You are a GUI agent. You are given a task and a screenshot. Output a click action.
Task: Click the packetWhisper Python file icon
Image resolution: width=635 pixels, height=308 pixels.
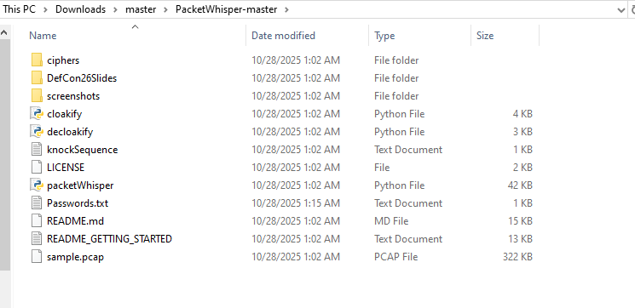[x=37, y=185]
